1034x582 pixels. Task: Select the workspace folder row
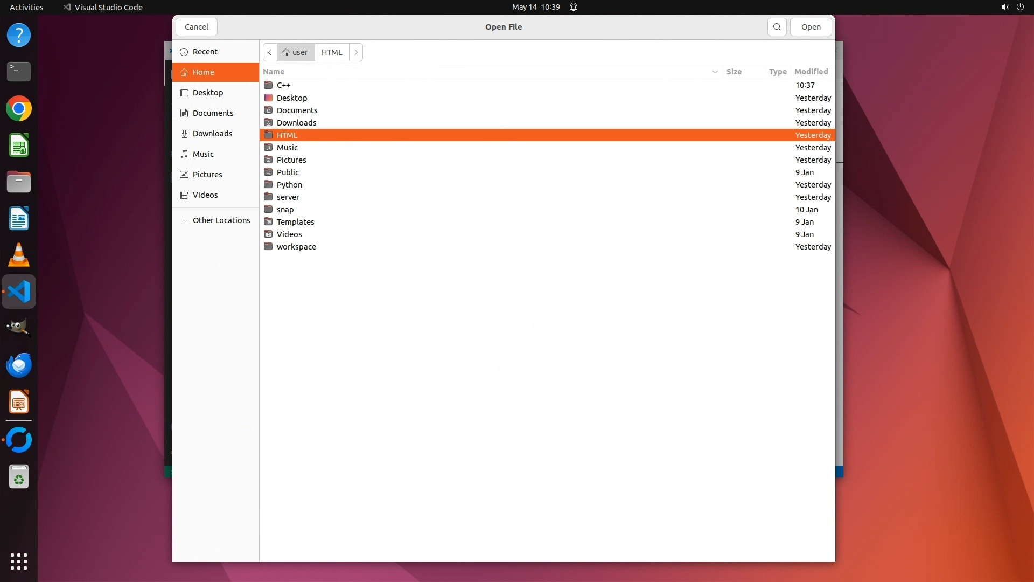(x=296, y=247)
